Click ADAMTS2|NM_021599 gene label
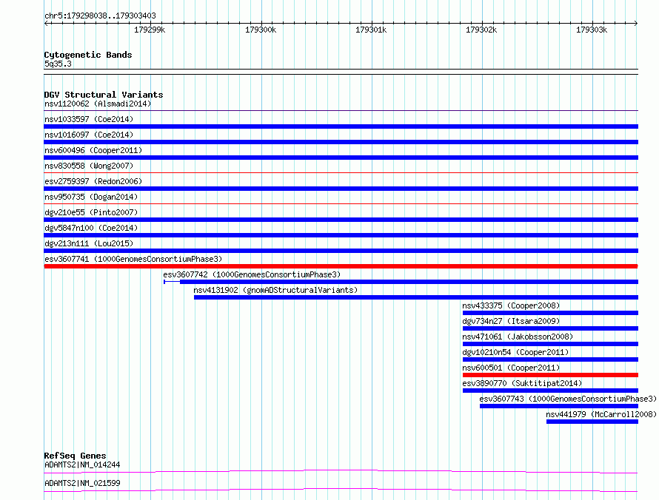Image resolution: width=659 pixels, height=500 pixels. click(82, 483)
